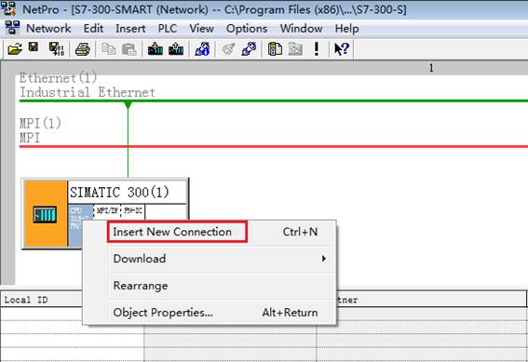Open the Insert menu
Image resolution: width=528 pixels, height=362 pixels.
pyautogui.click(x=130, y=29)
